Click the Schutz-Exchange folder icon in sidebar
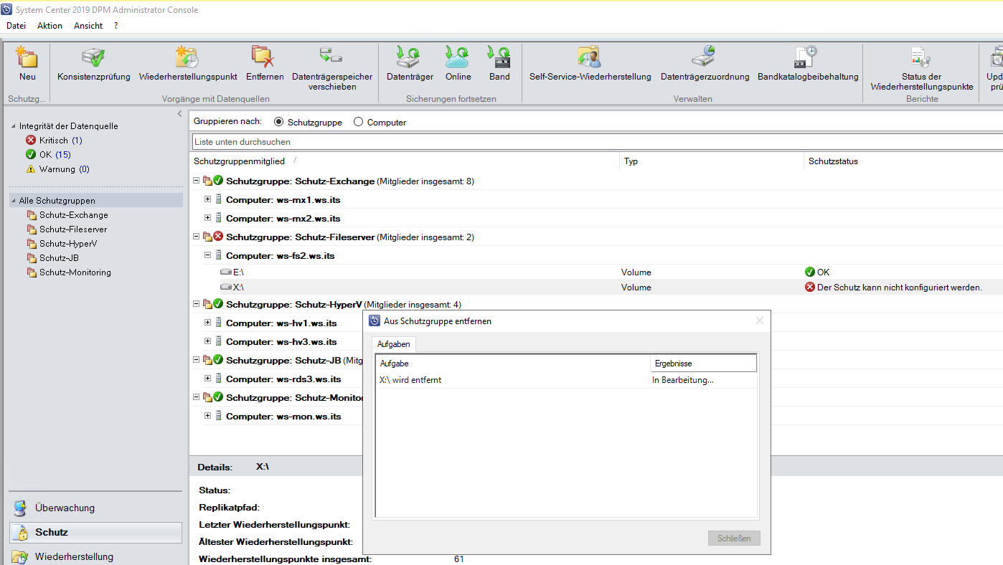The image size is (1003, 565). 32,215
